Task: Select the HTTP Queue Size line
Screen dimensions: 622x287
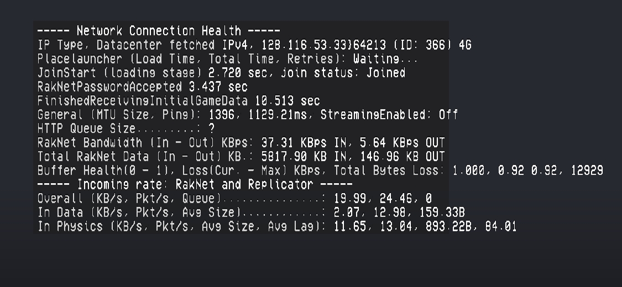Action: pos(126,129)
